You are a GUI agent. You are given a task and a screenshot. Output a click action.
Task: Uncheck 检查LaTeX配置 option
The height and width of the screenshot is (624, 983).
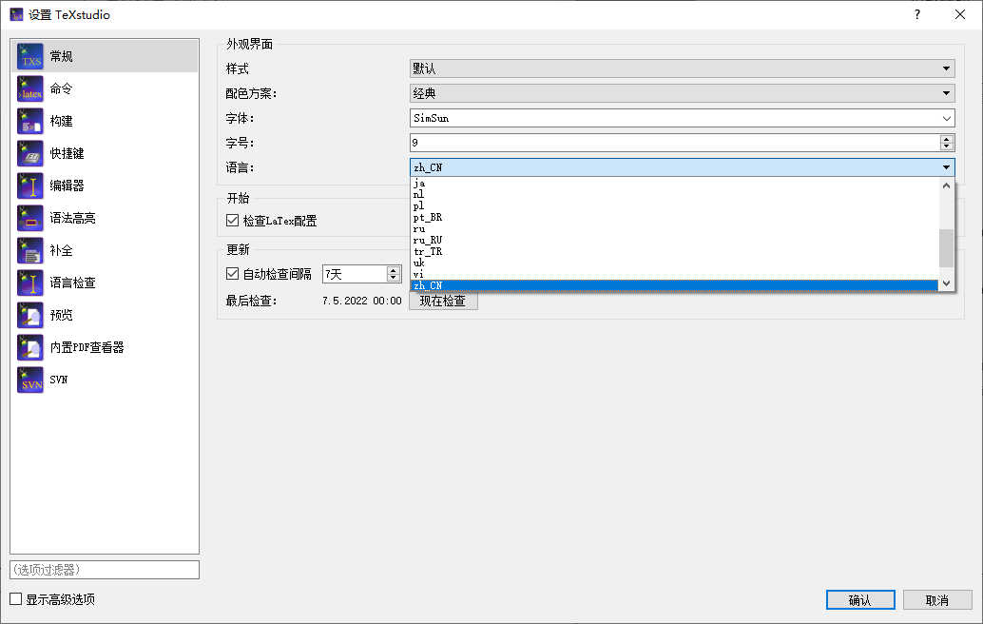pyautogui.click(x=233, y=218)
